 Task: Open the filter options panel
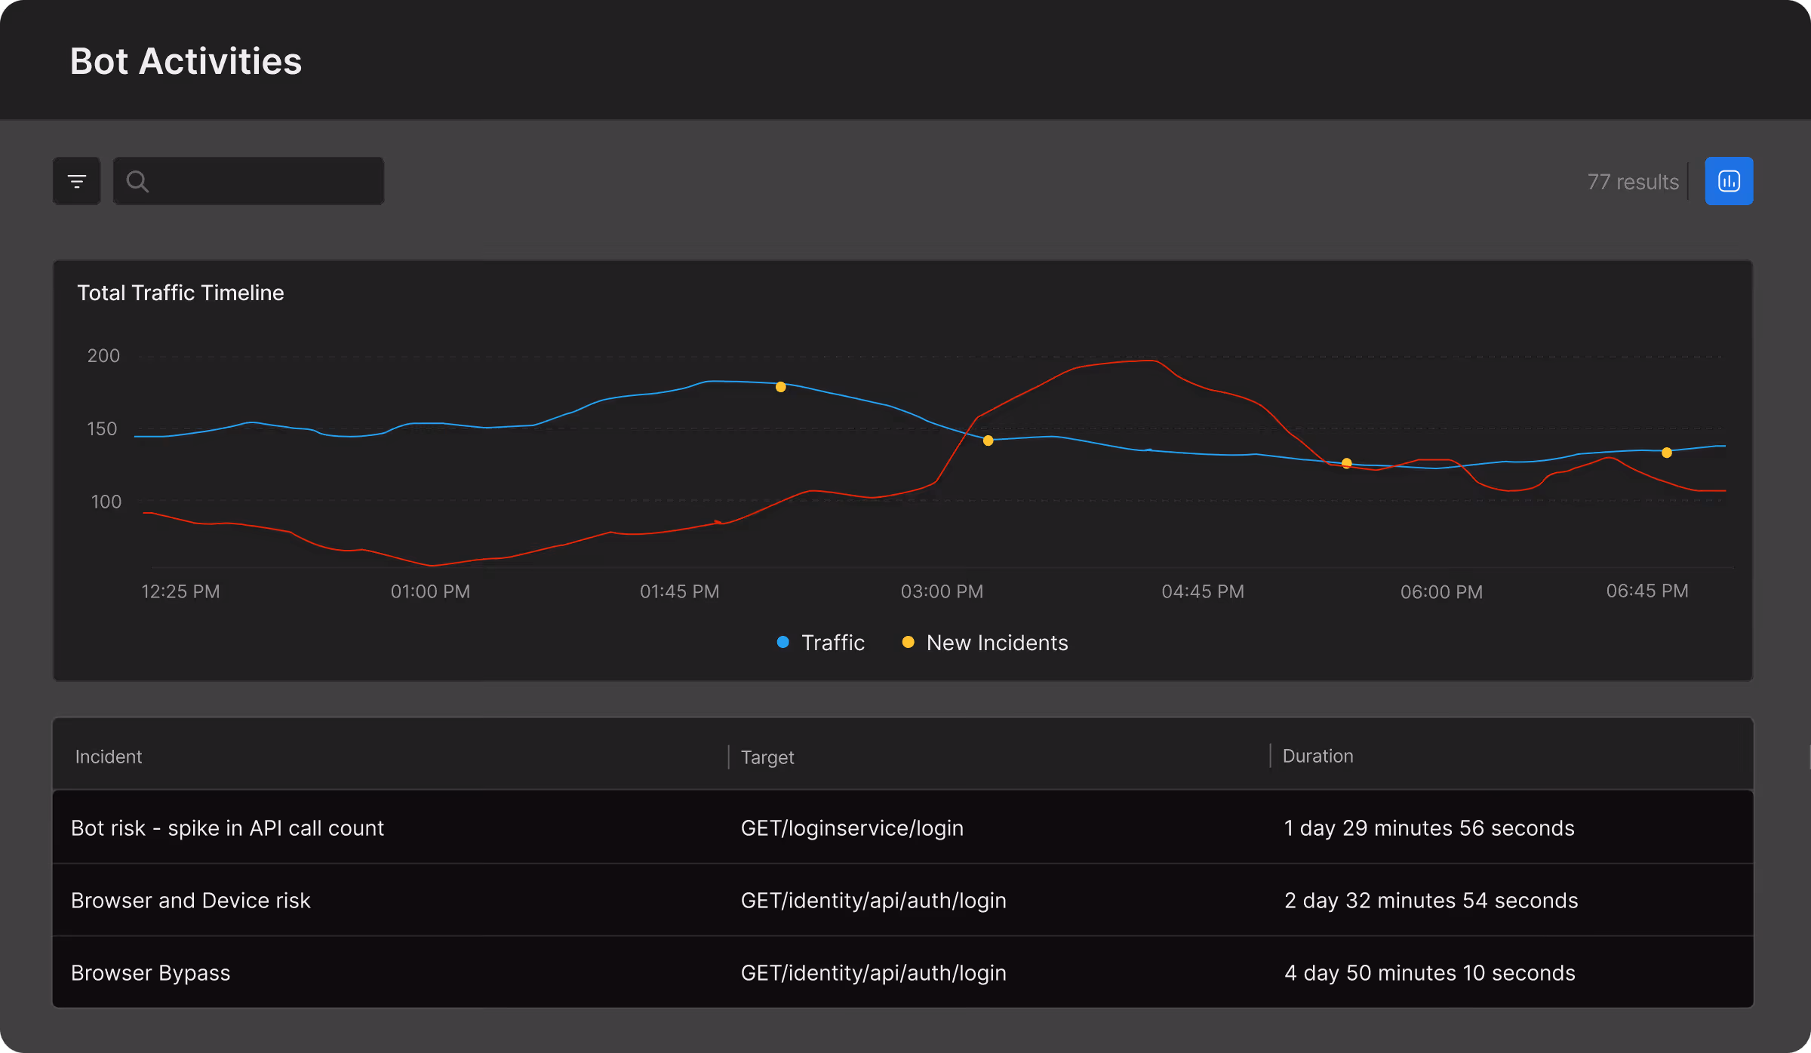(x=76, y=180)
